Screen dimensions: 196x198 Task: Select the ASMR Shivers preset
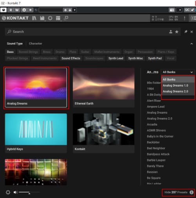[156, 130]
